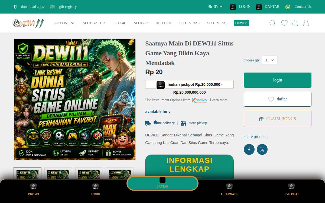Open the choose qty dropdown
Screen dimensions: 325x203
pos(270,60)
